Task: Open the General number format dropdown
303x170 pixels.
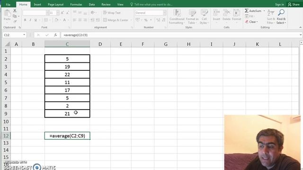Action: coord(164,13)
